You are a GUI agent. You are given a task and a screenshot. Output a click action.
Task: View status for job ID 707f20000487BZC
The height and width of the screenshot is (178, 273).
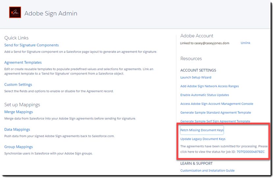pos(251,152)
